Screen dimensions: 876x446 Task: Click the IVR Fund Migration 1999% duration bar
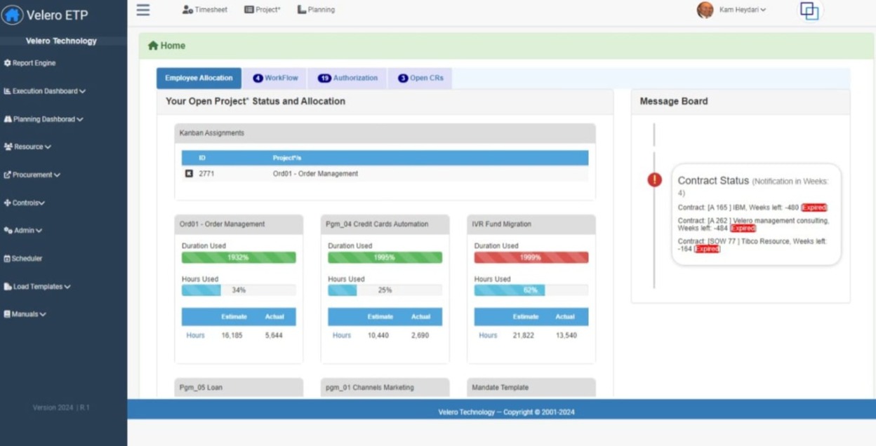531,257
